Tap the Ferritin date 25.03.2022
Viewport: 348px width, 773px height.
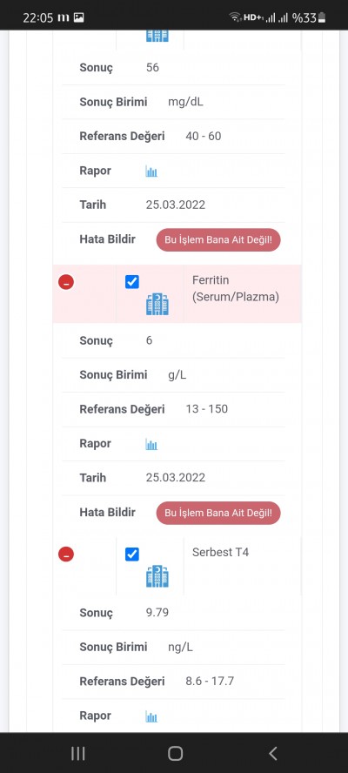pyautogui.click(x=176, y=477)
